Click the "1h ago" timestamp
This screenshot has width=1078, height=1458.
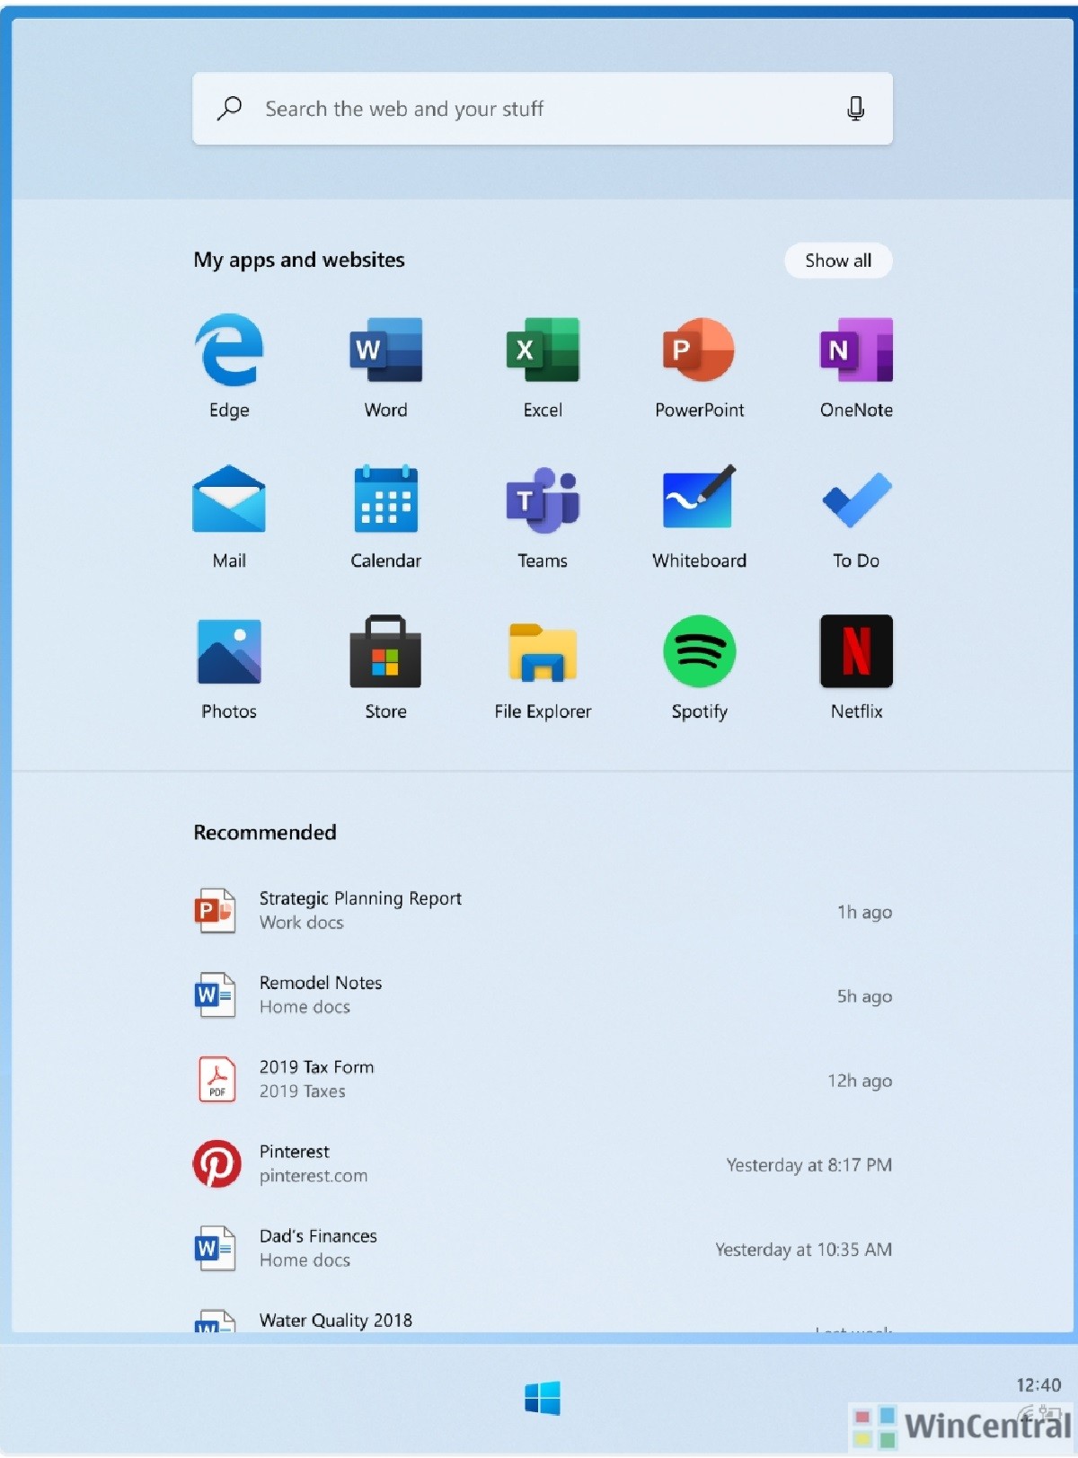[x=864, y=912]
